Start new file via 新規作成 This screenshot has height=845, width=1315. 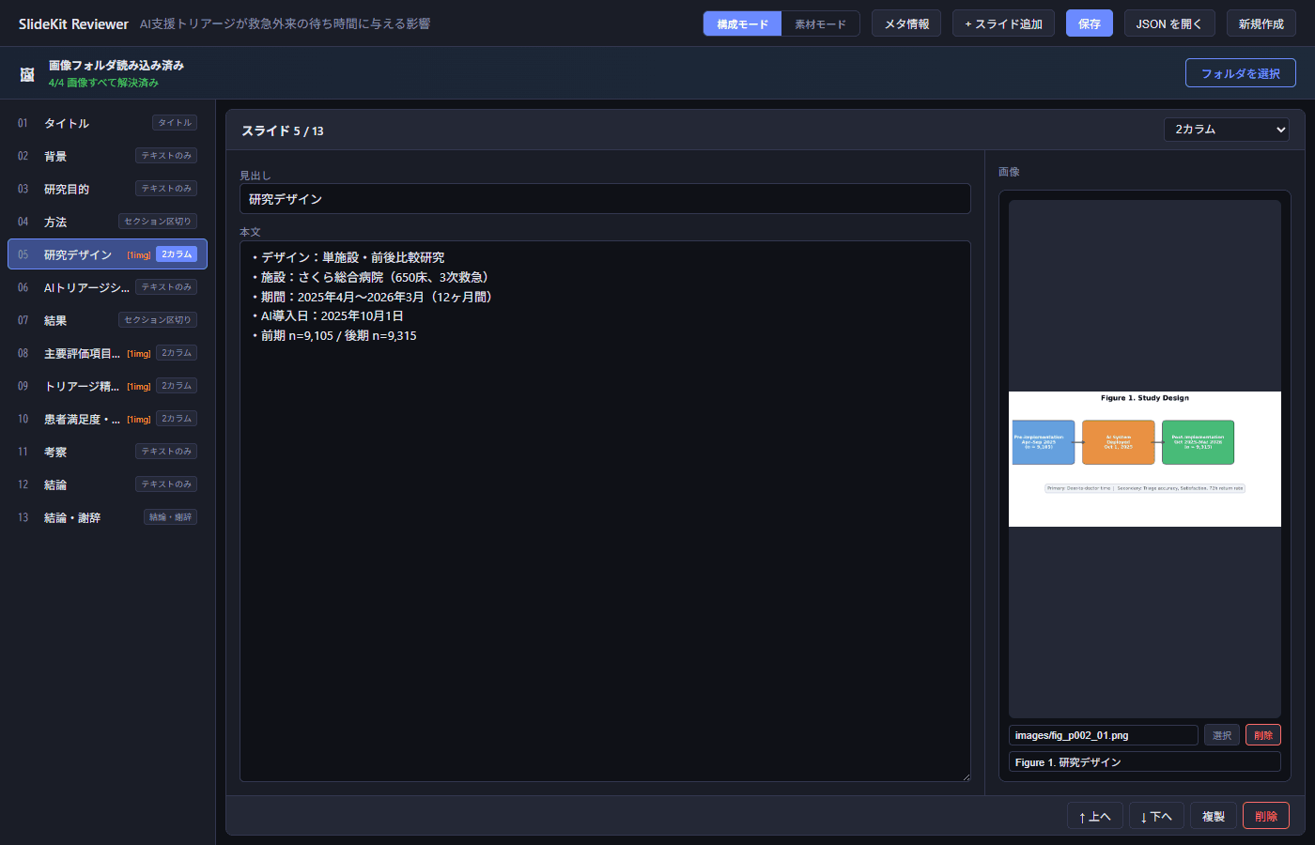click(x=1261, y=23)
